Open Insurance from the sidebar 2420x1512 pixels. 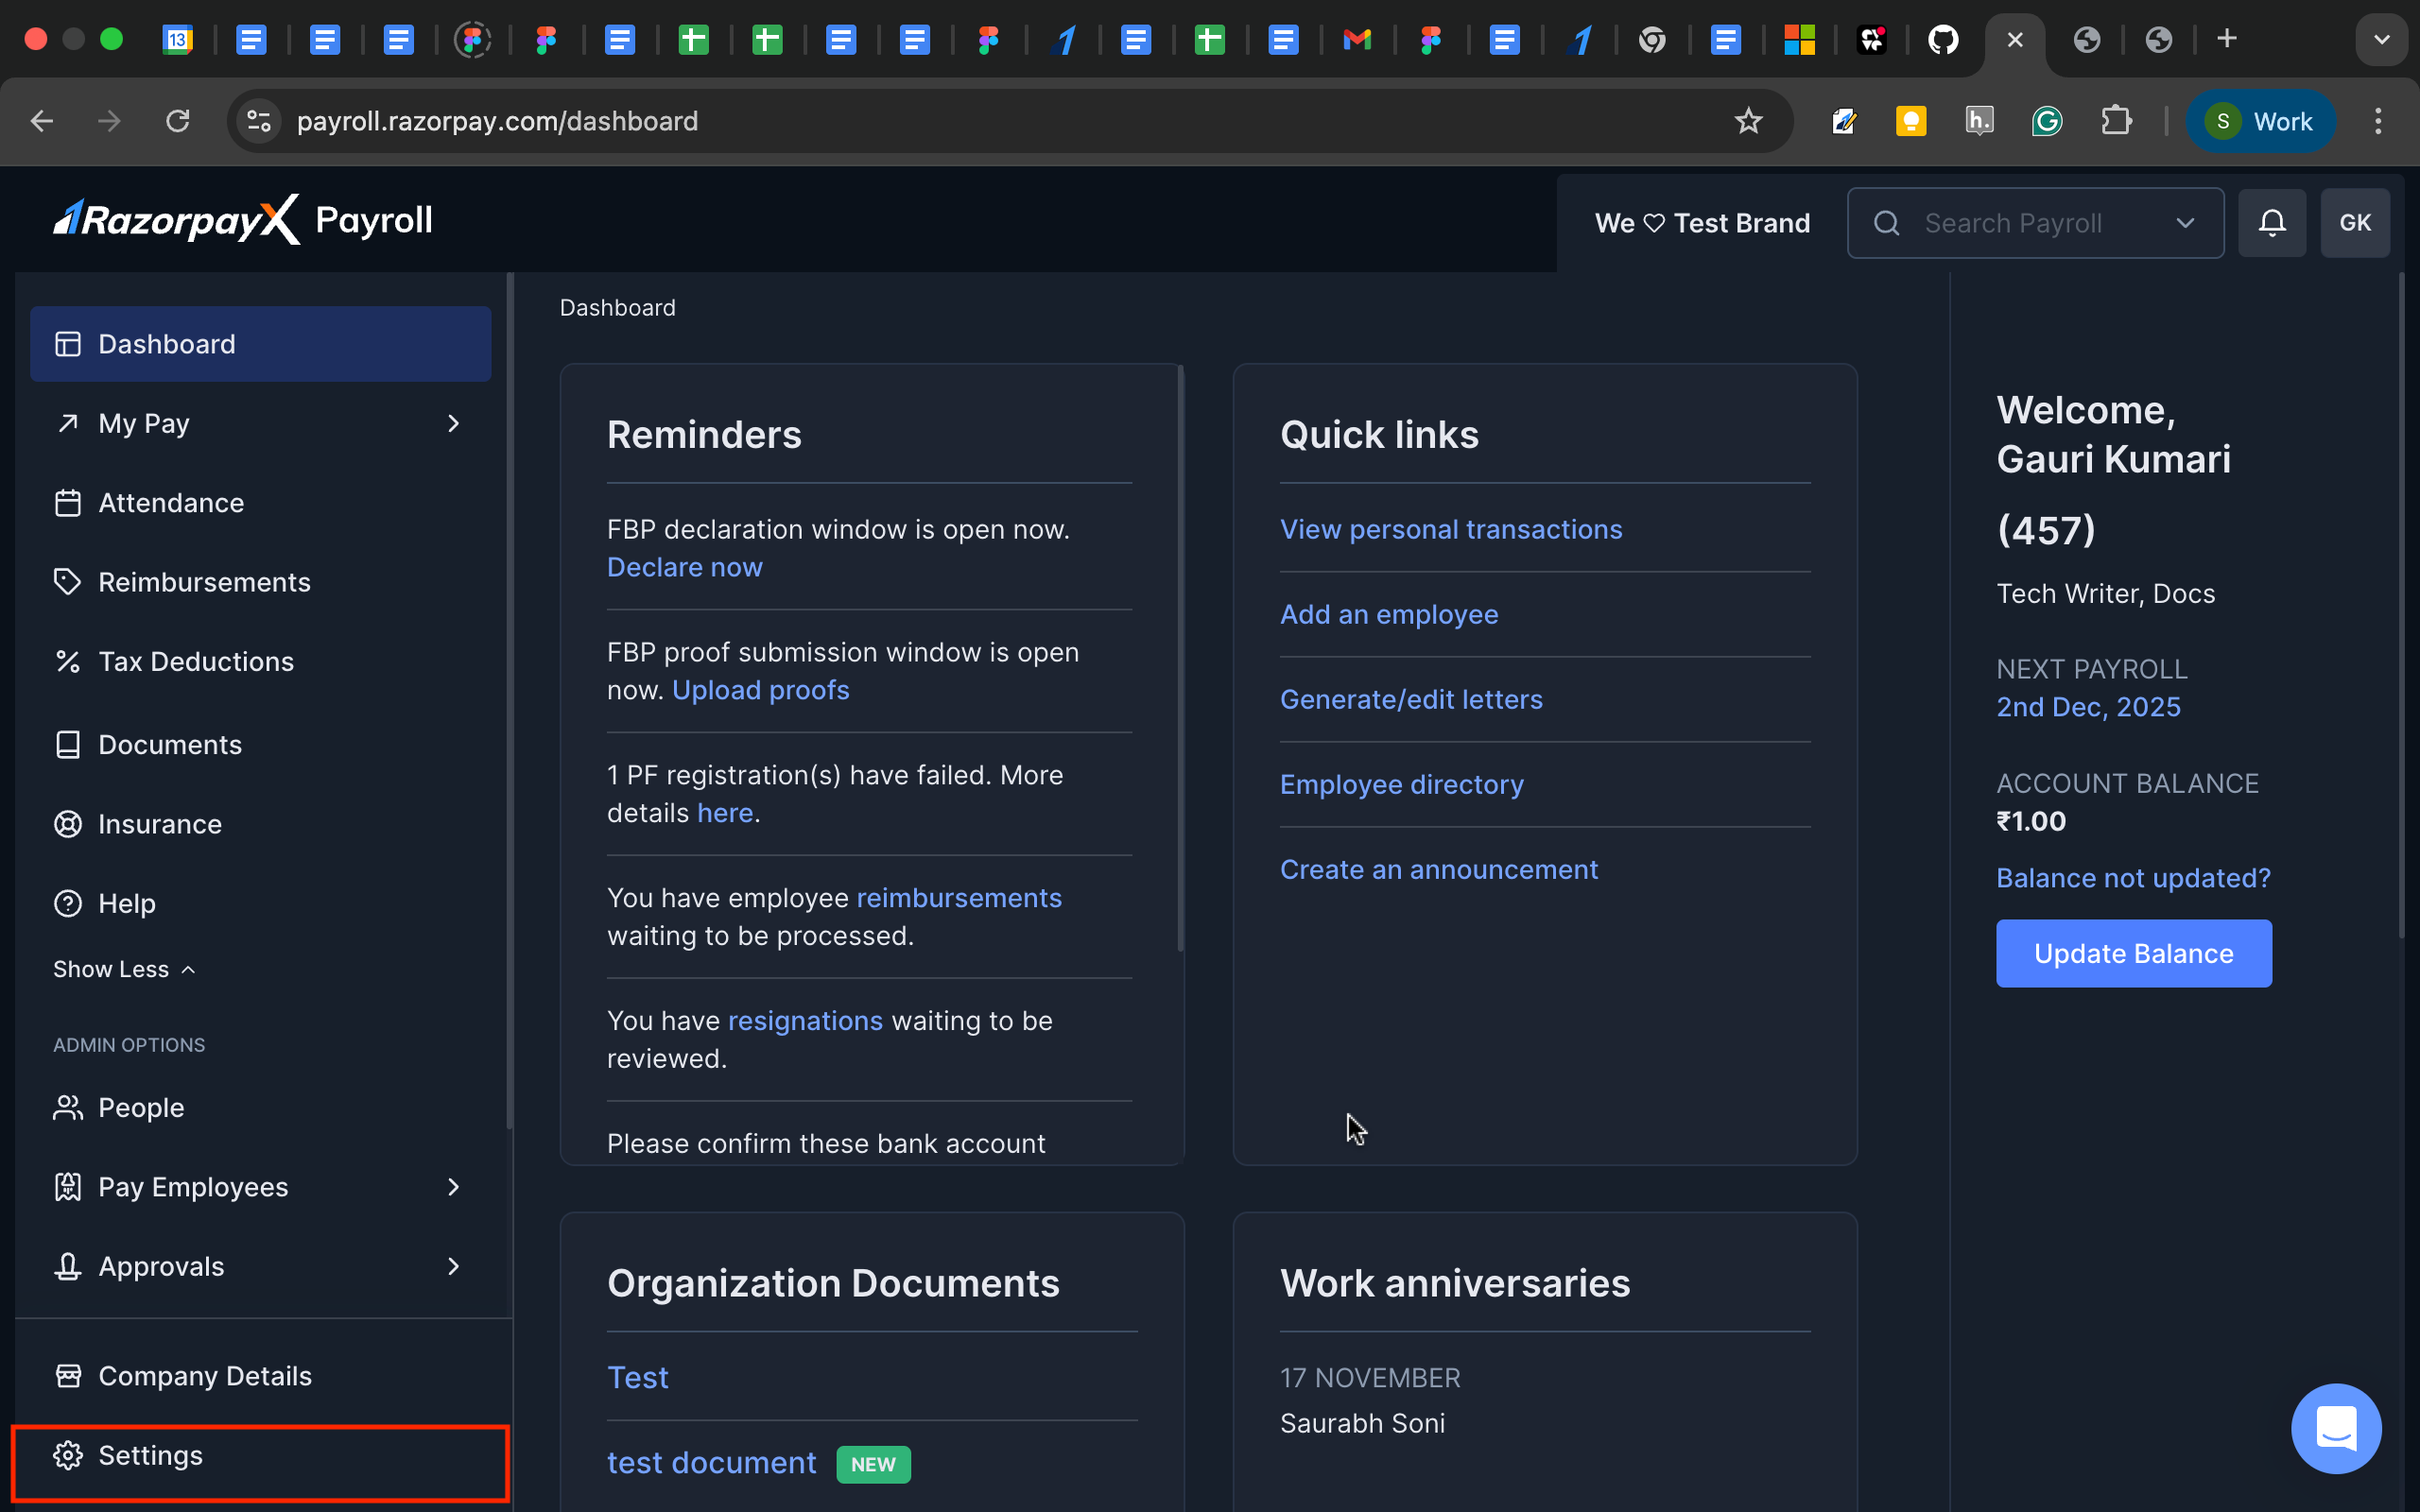pyautogui.click(x=260, y=824)
